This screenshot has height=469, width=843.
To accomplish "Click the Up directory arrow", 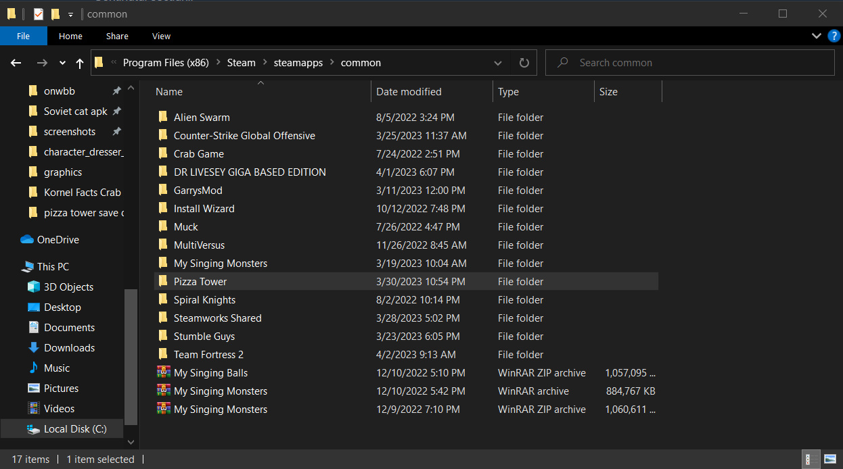I will click(x=80, y=63).
